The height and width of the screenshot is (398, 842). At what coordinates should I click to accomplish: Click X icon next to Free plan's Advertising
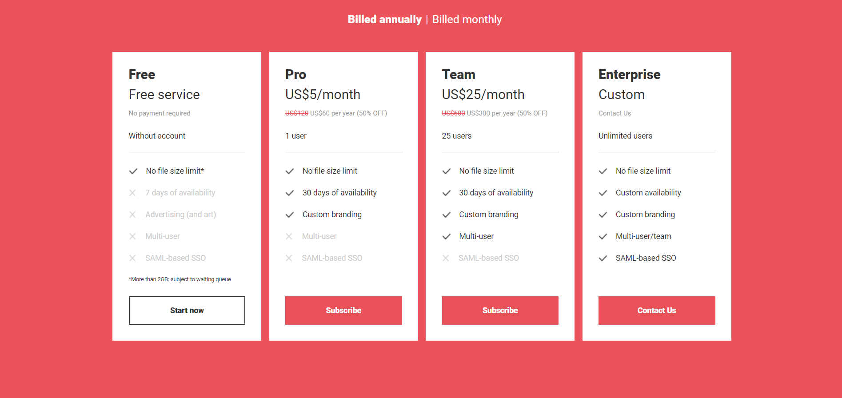click(132, 215)
